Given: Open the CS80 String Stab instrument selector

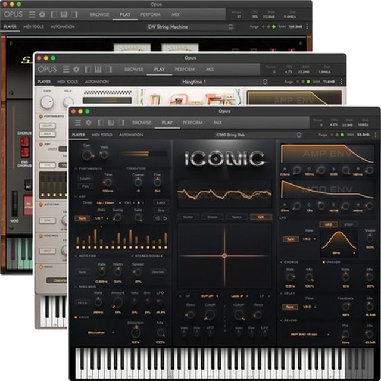Looking at the screenshot, I should point(258,135).
